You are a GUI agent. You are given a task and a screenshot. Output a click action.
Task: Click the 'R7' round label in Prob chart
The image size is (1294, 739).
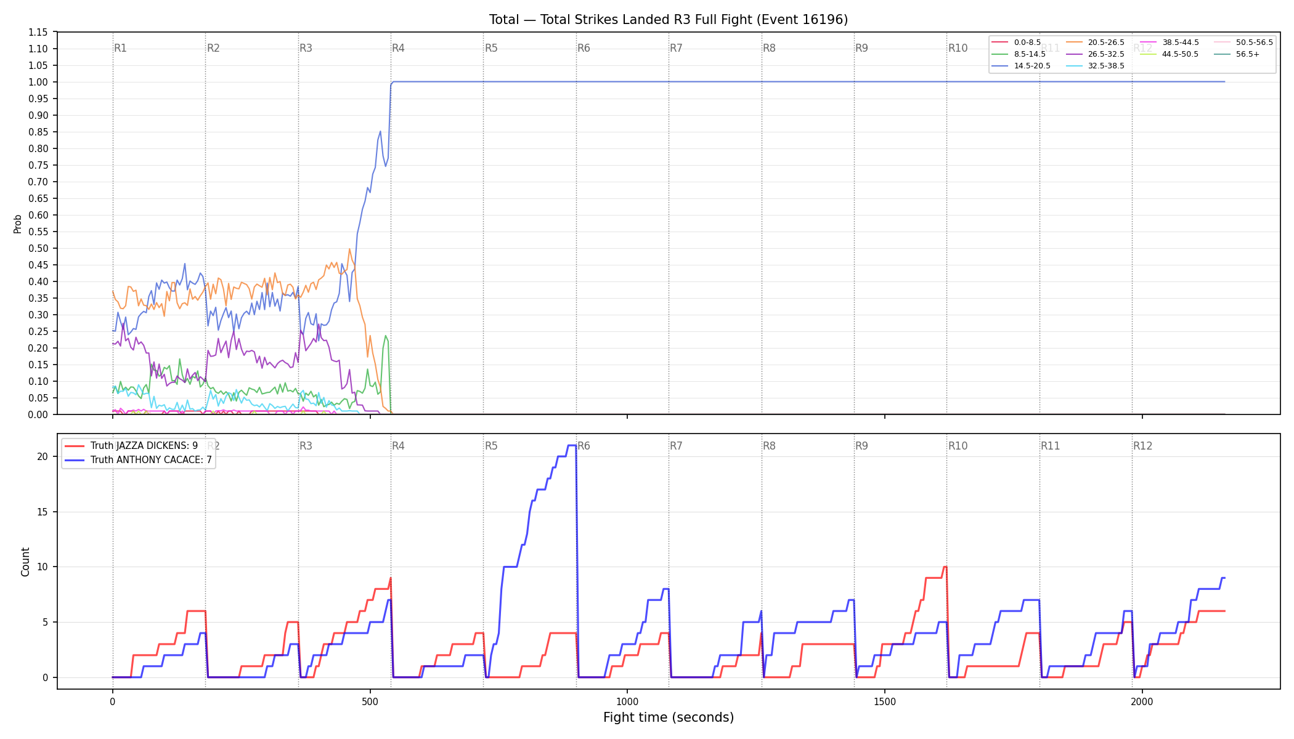tap(676, 48)
